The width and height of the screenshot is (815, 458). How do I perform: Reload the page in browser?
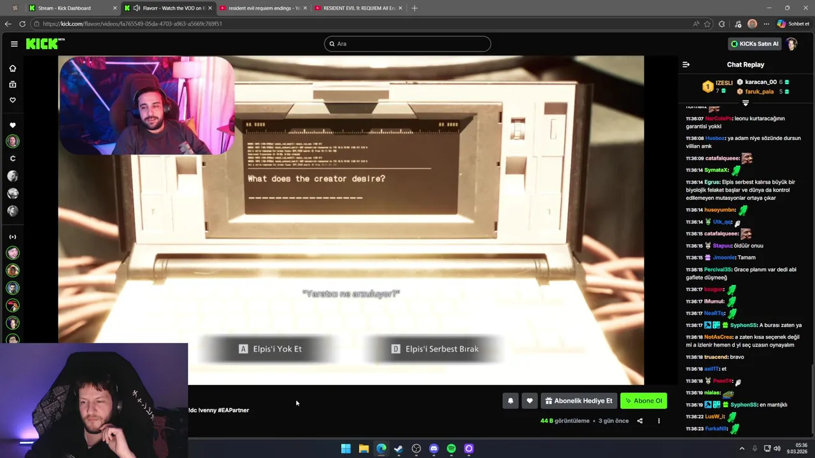point(22,24)
